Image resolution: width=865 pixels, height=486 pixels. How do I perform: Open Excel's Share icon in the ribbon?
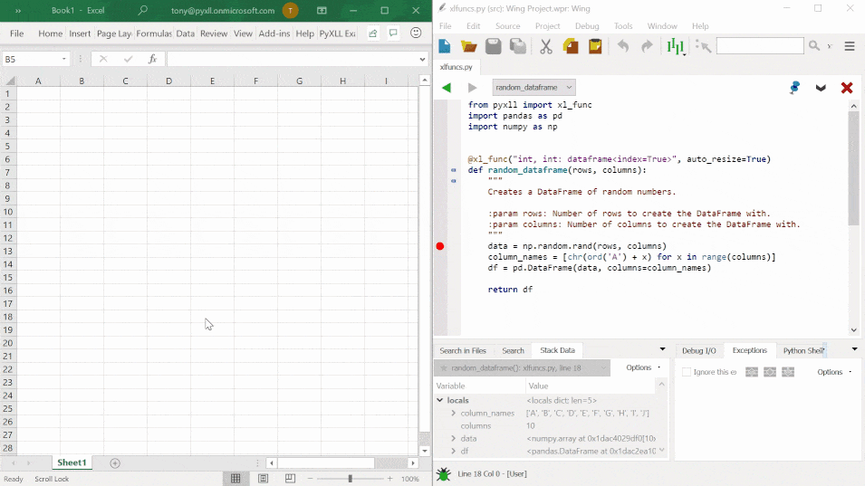(373, 33)
